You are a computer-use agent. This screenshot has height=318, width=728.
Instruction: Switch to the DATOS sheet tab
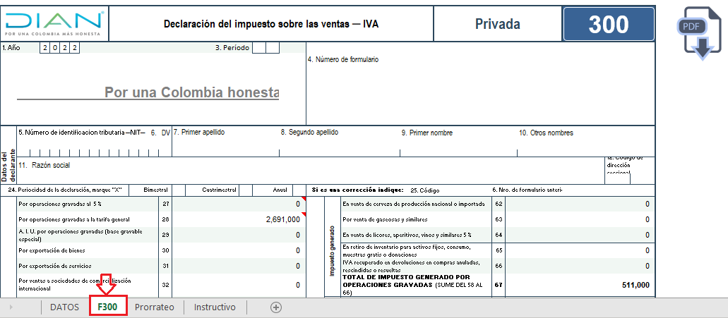pos(64,307)
